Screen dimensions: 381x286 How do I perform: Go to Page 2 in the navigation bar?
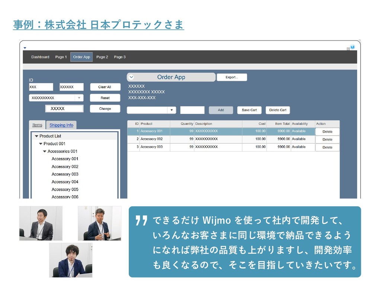[102, 57]
